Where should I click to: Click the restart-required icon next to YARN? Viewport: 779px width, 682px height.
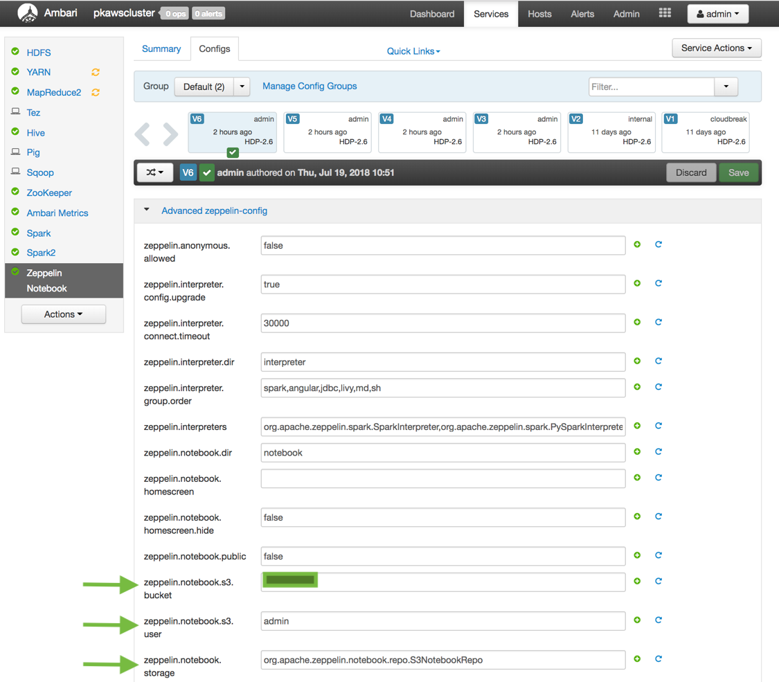[x=95, y=72]
